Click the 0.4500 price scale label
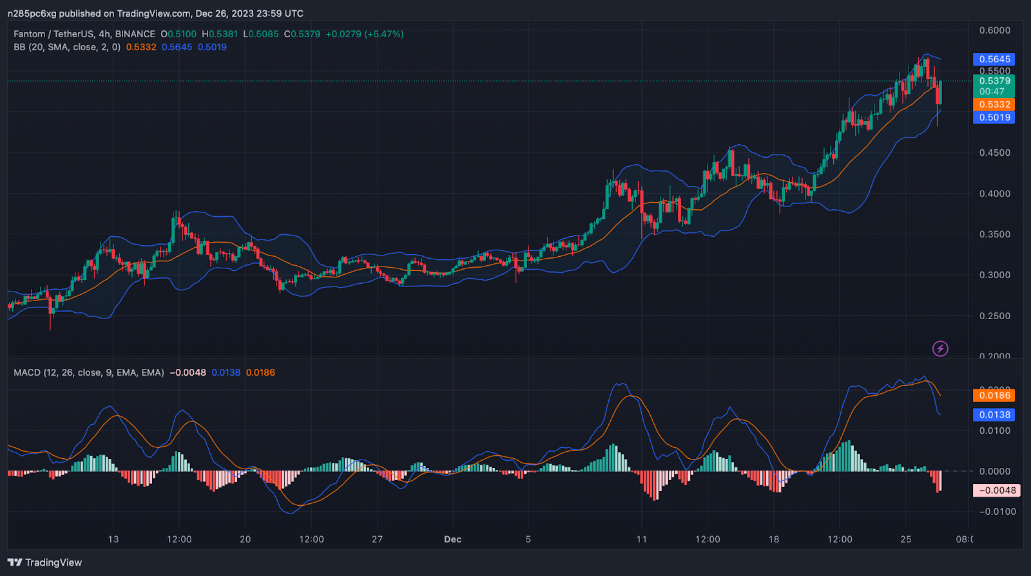 point(995,153)
